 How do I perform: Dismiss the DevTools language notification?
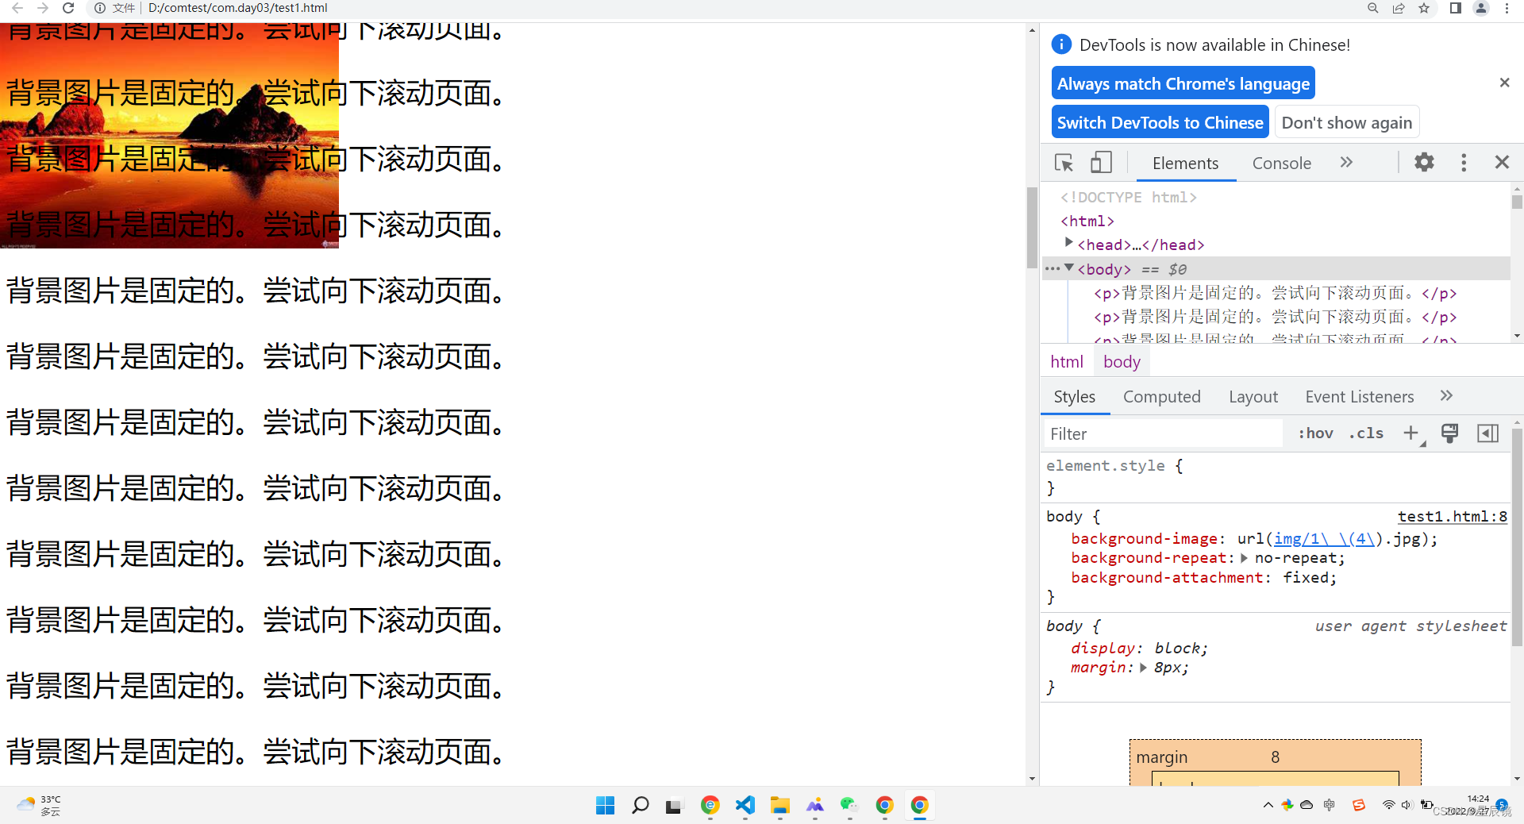[x=1504, y=83]
